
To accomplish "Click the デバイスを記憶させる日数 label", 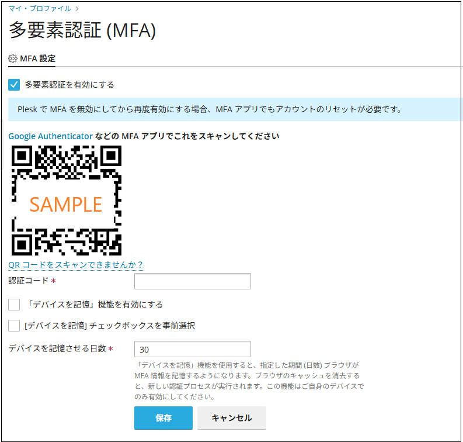I will [57, 348].
